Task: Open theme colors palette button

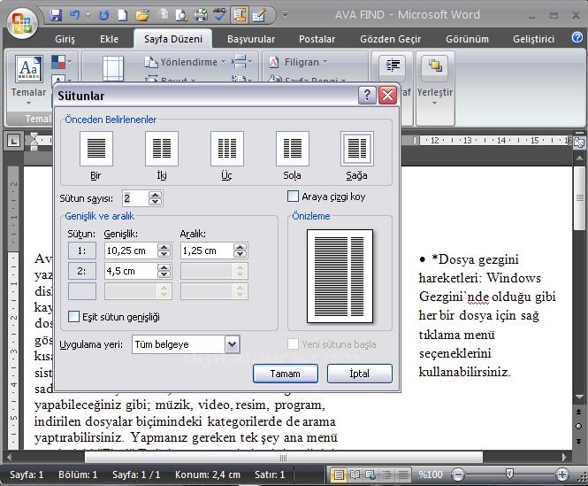Action: 62,62
